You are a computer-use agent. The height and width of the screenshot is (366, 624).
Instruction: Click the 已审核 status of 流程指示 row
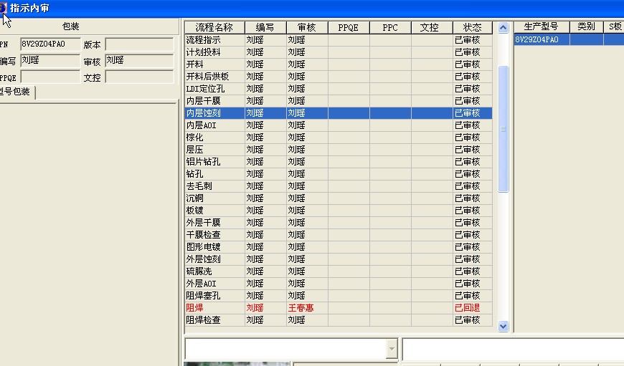coord(473,40)
